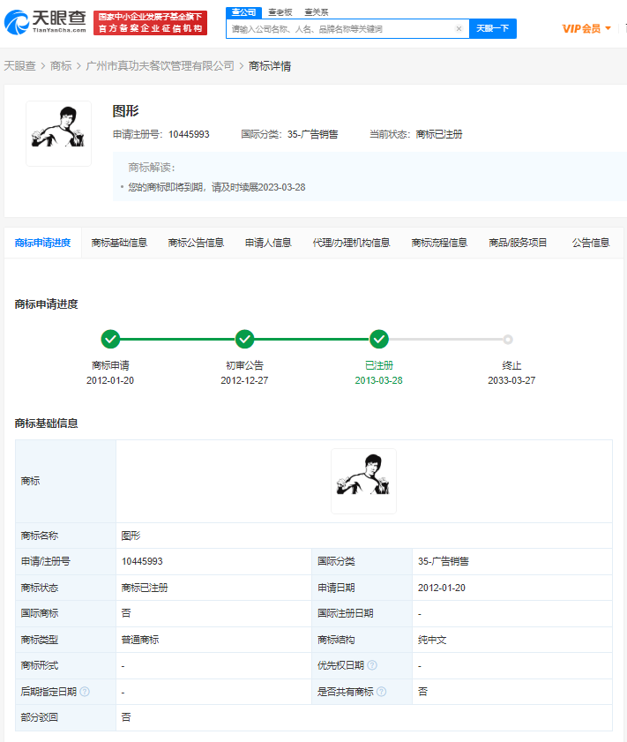Open the VIP会员 dropdown
This screenshot has height=742, width=627.
click(586, 29)
